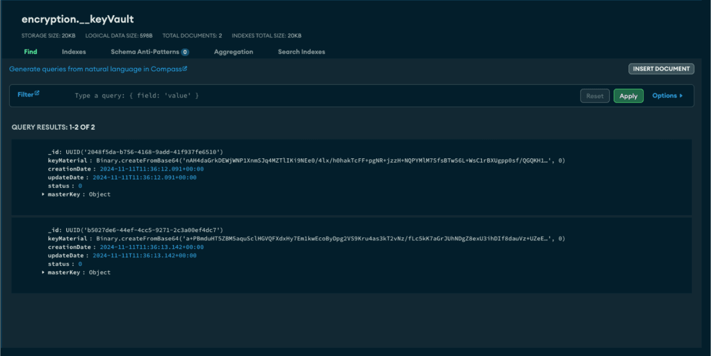Go to the Schema Anti-Patterns tab
The image size is (711, 356).
[145, 52]
